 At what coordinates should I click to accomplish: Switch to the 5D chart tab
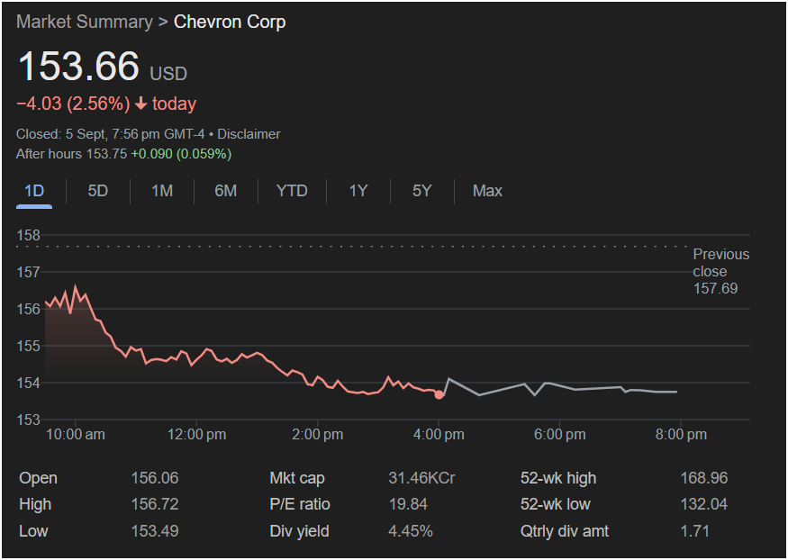98,192
